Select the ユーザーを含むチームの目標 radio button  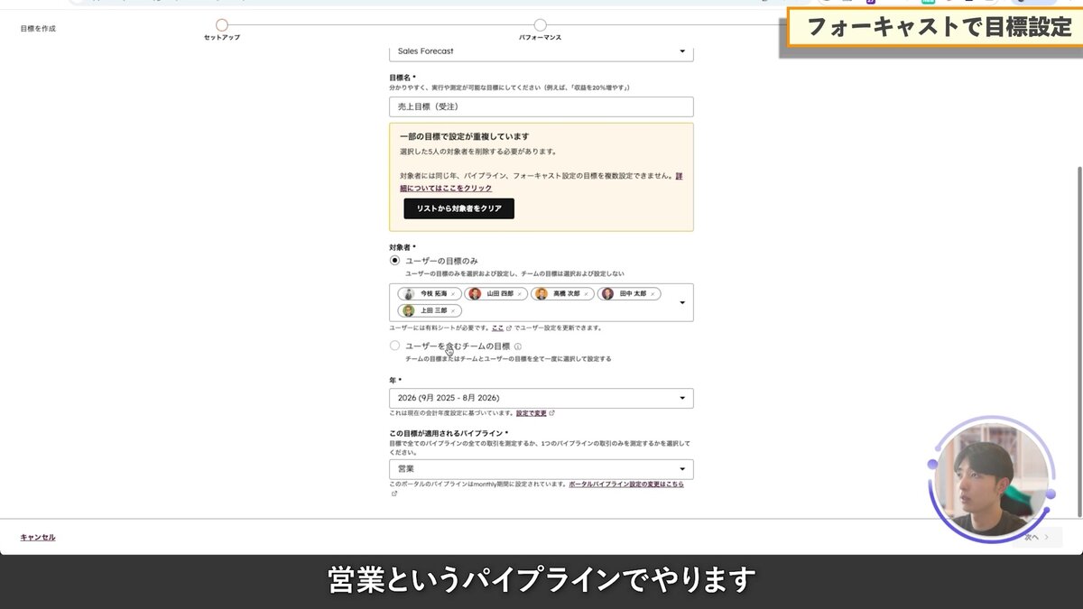click(x=394, y=345)
